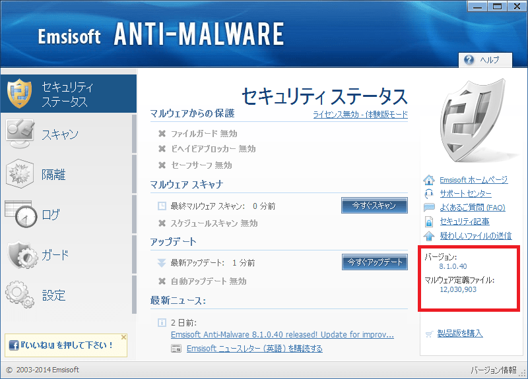528x379 pixels.
Task: Click the 今すぐスキャン button
Action: click(374, 205)
